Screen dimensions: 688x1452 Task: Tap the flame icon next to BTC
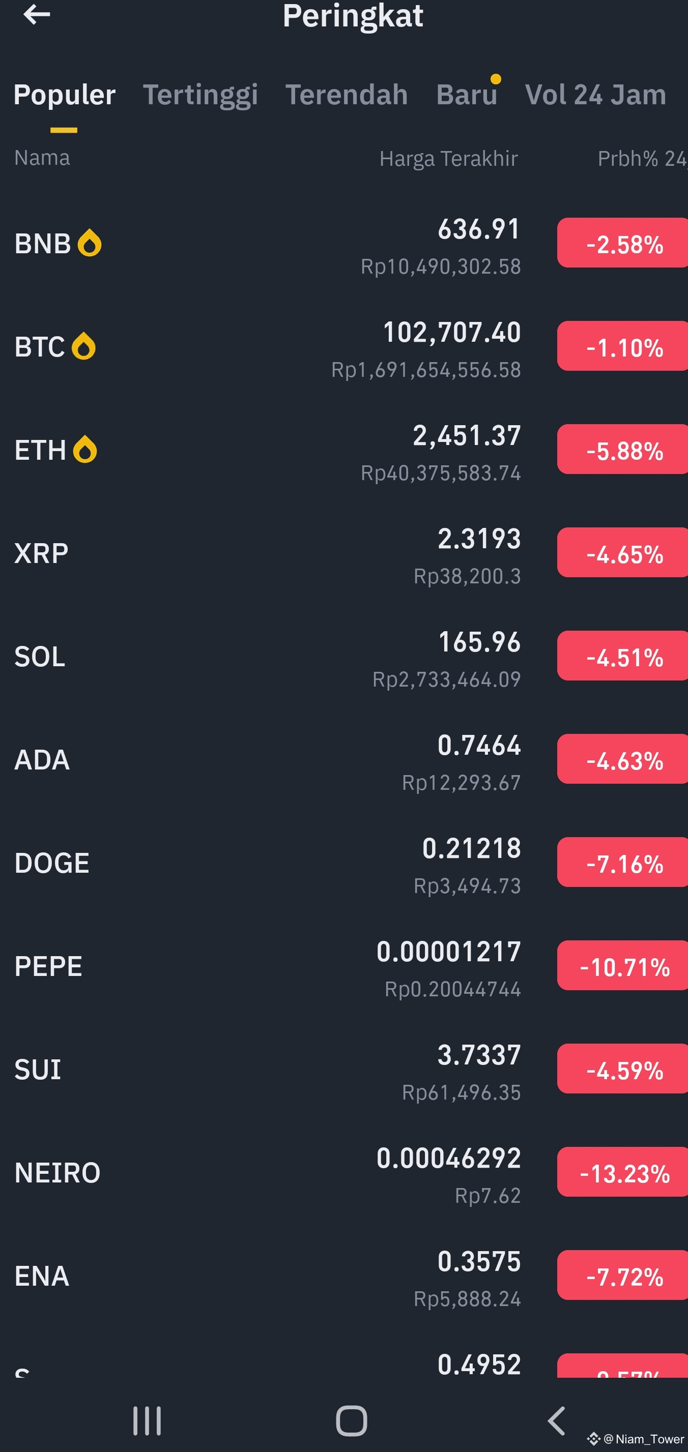click(x=83, y=346)
